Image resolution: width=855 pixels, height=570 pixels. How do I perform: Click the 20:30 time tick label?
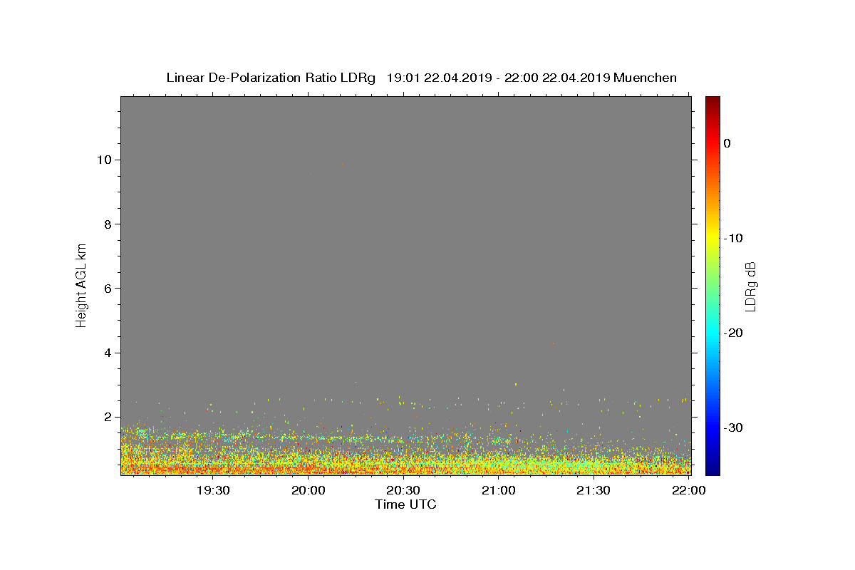coord(403,490)
